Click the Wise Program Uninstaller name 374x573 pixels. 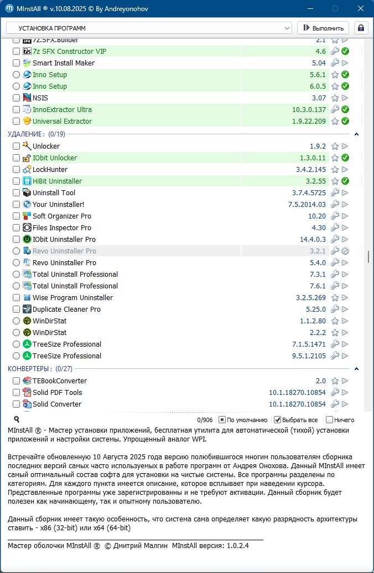point(72,298)
